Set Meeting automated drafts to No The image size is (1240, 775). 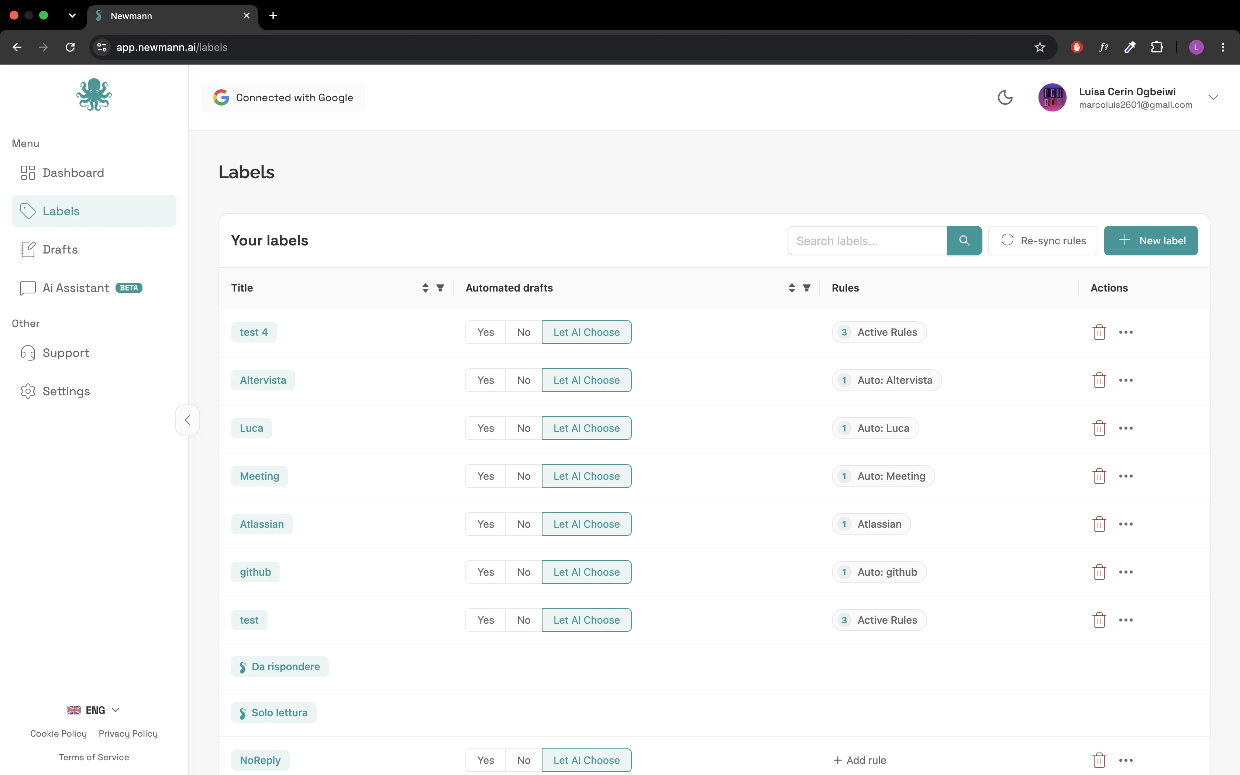pos(523,476)
